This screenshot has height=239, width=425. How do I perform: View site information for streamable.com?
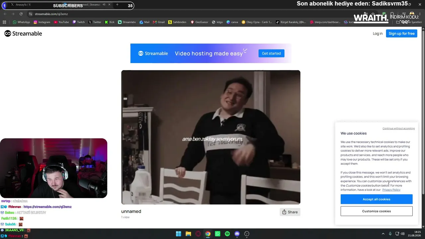pyautogui.click(x=31, y=14)
